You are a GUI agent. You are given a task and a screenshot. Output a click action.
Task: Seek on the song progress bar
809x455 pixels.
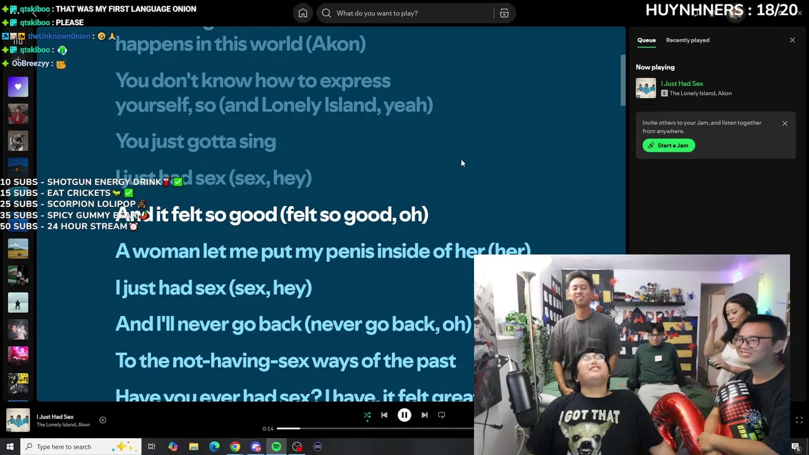coord(375,428)
